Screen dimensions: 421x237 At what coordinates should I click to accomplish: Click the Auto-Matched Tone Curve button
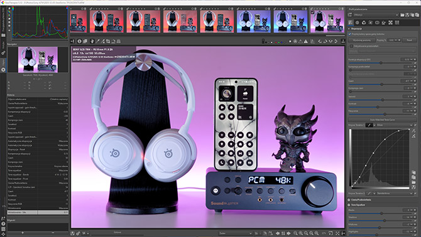tap(382, 120)
